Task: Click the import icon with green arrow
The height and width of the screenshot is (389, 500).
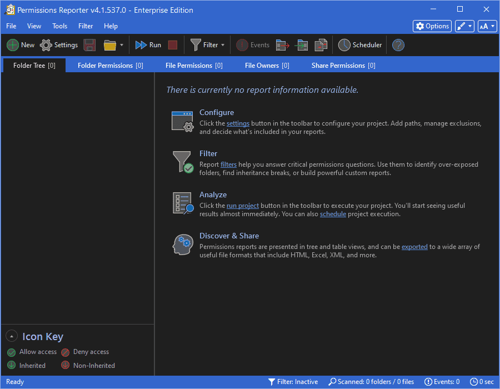Action: [x=301, y=45]
